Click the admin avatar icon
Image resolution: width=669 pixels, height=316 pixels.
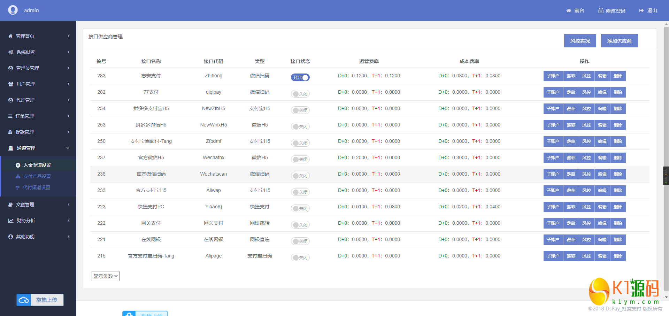(13, 10)
